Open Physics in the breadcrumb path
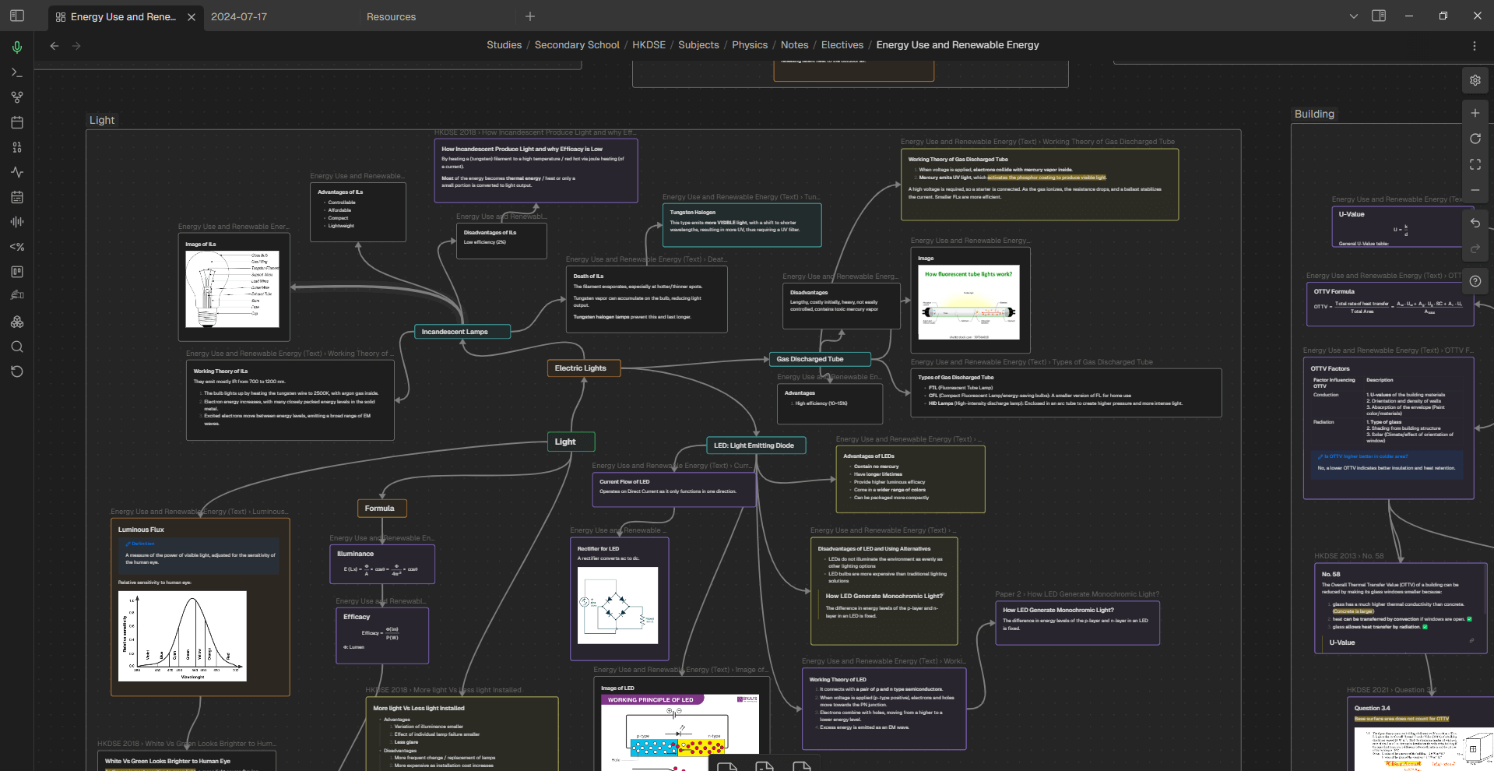1494x771 pixels. click(x=749, y=45)
